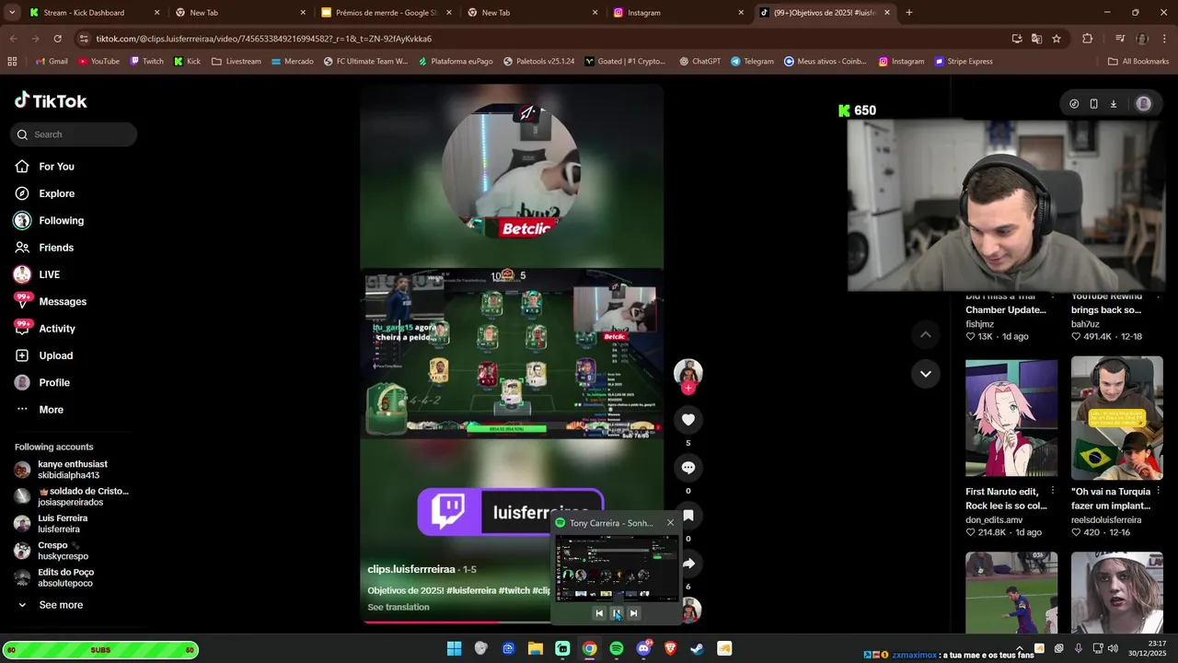Bookmark the video to favorites
1178x663 pixels.
(x=687, y=516)
